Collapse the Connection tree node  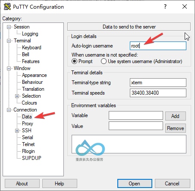9,110
